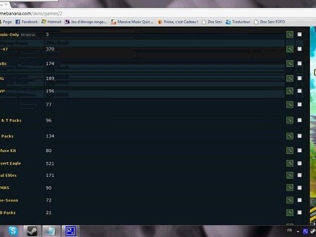Click the green tool icon in the Dual Elites row
This screenshot has height=237, width=316.
pos(290,175)
